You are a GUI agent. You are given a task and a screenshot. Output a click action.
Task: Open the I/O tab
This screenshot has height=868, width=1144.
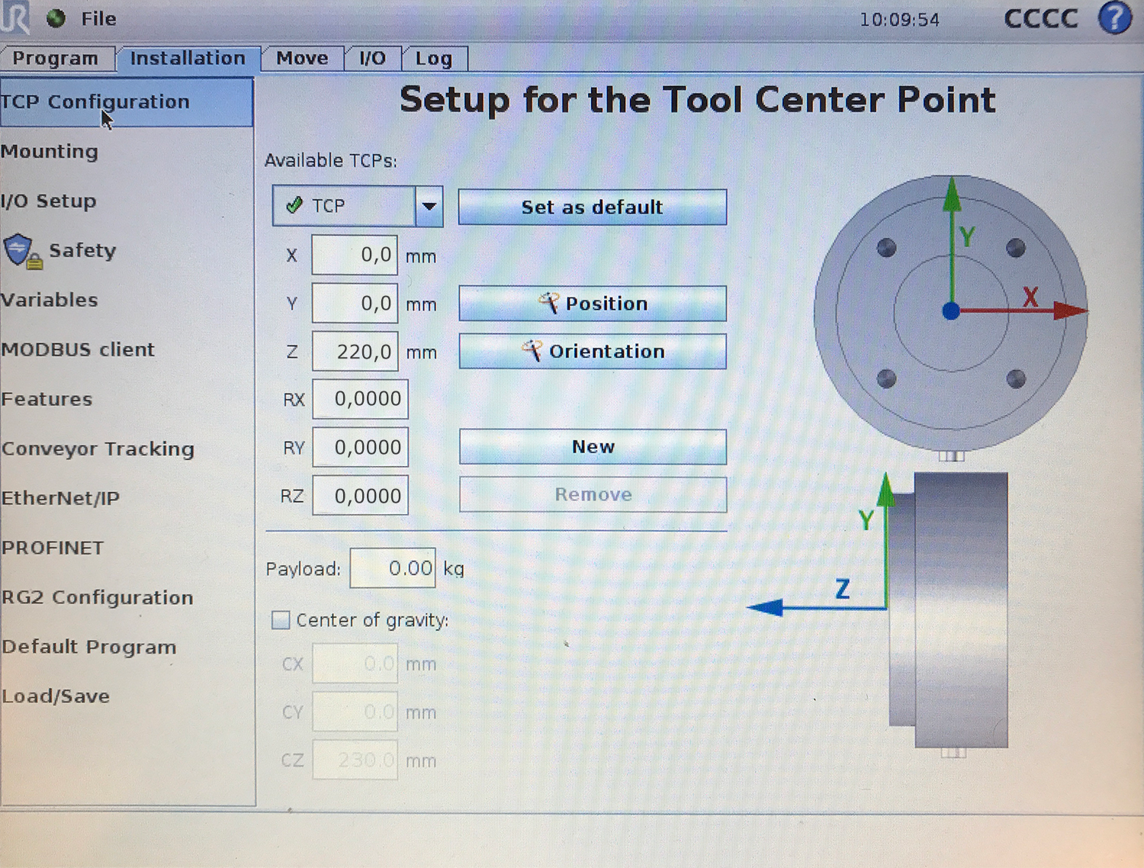(372, 59)
